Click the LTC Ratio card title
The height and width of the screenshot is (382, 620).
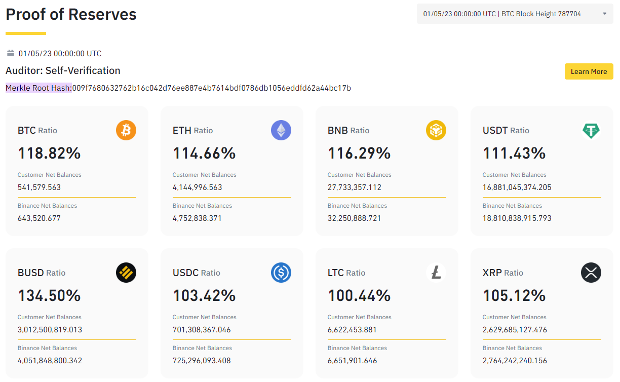click(346, 273)
